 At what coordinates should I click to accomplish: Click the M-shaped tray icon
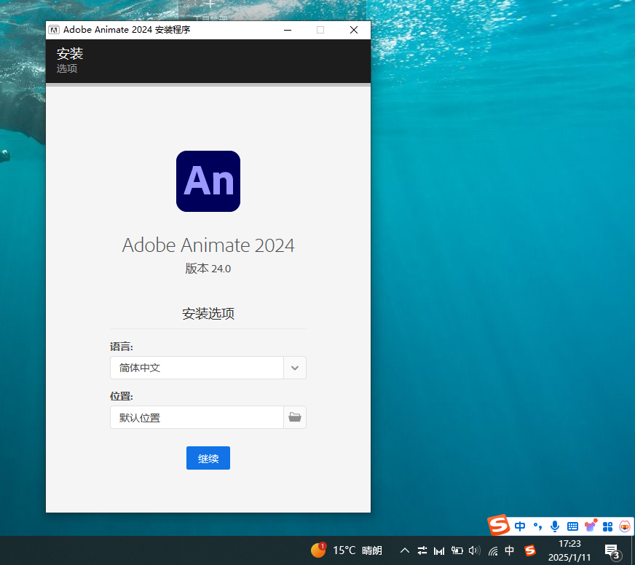[x=439, y=550]
